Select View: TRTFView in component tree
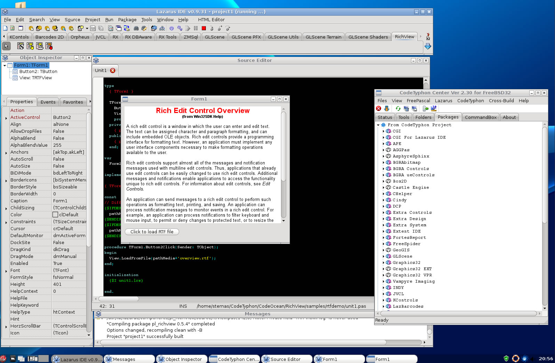Screen dimensions: 555x363 35,78
